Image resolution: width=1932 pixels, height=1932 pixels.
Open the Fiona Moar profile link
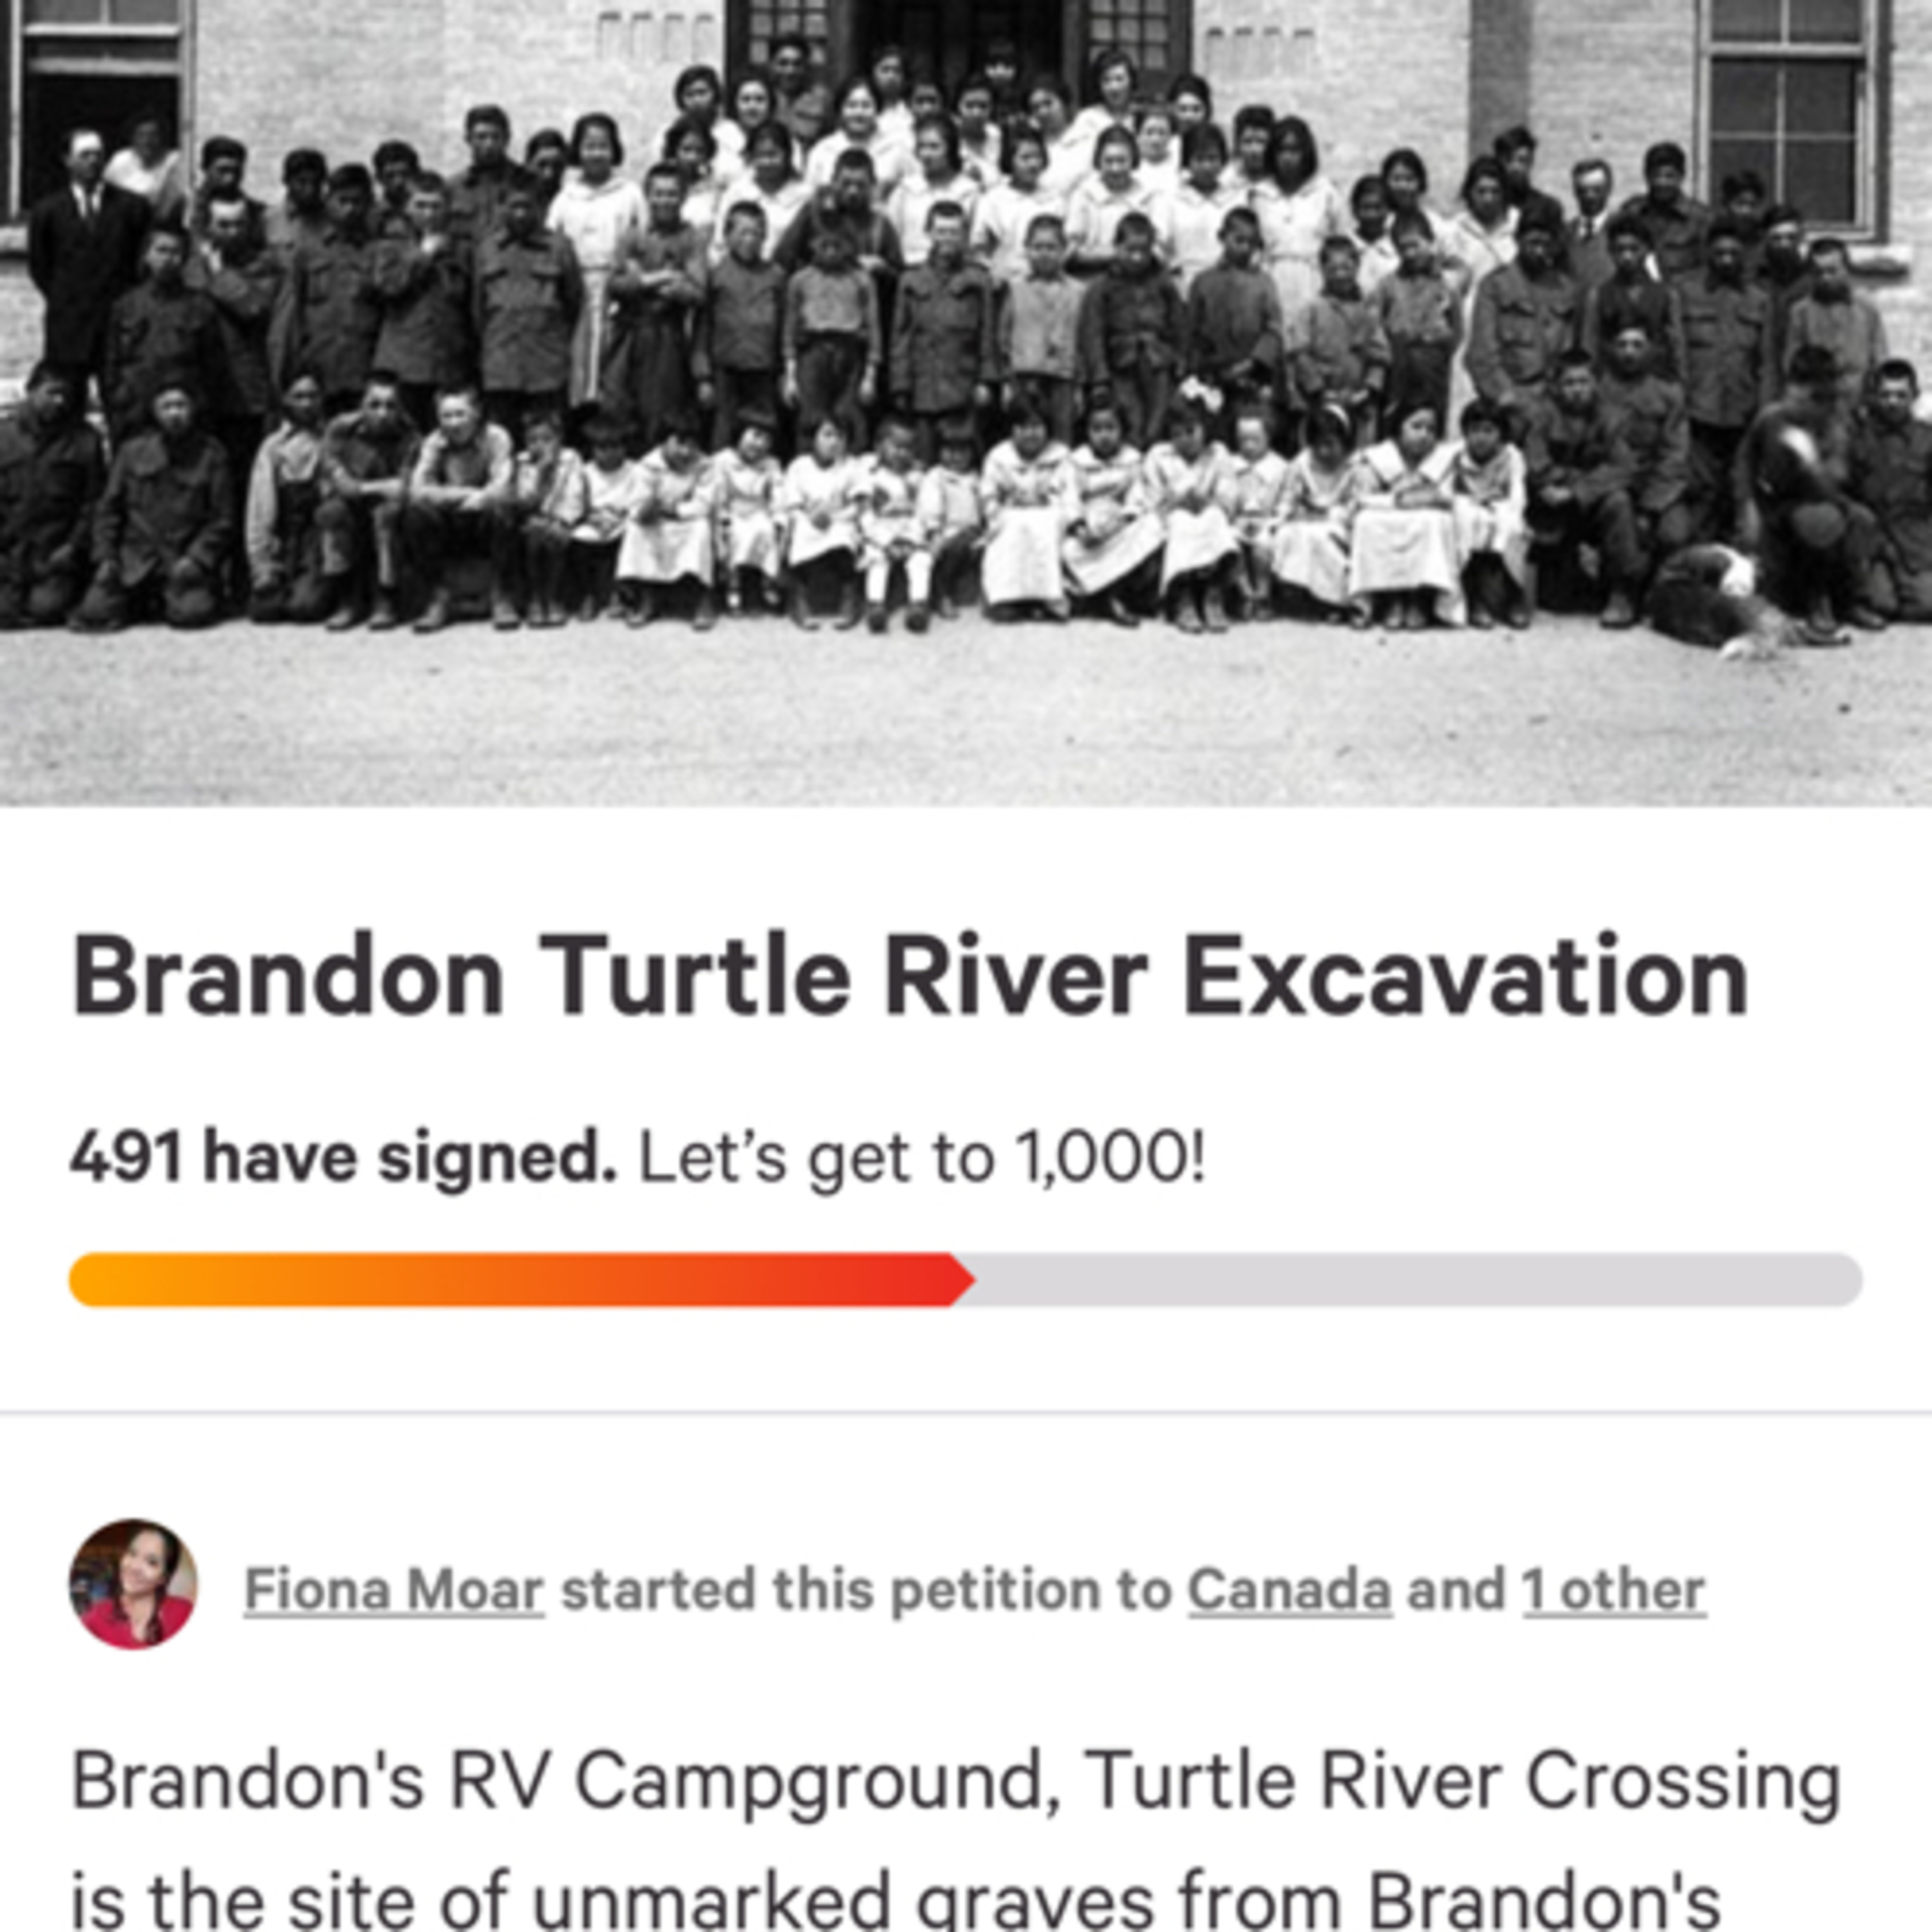tap(394, 1590)
